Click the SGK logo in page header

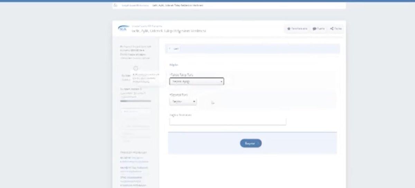123,29
